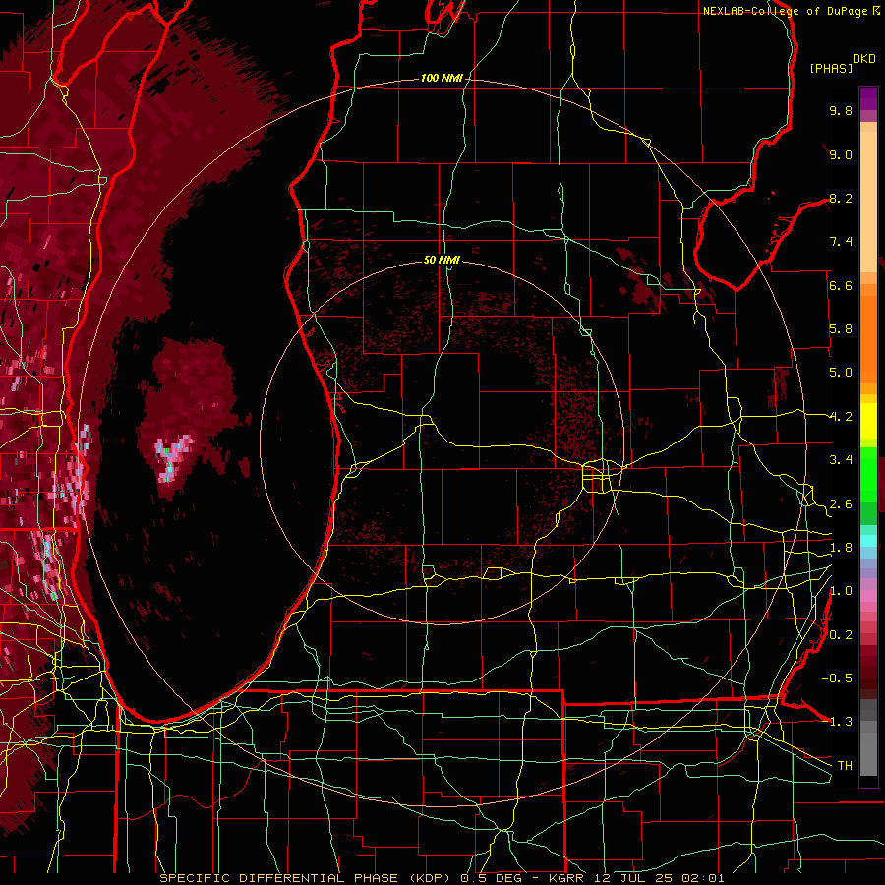Pick the cyan segment of the color bar

point(868,540)
